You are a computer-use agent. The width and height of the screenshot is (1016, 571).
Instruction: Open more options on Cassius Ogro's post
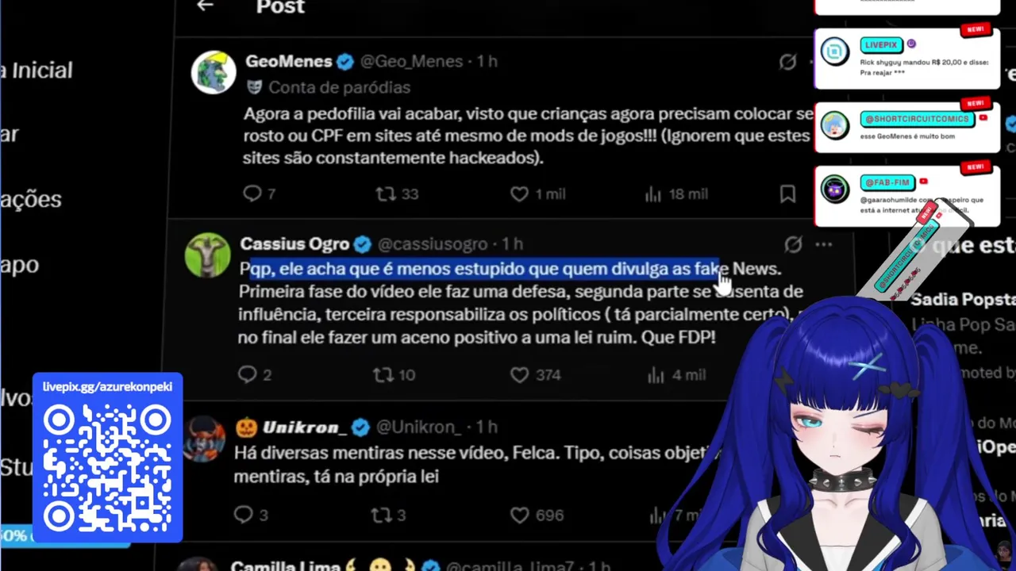click(x=824, y=244)
